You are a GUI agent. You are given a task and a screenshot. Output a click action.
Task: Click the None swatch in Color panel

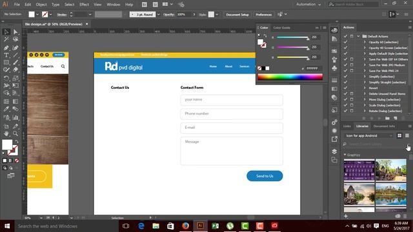259,68
